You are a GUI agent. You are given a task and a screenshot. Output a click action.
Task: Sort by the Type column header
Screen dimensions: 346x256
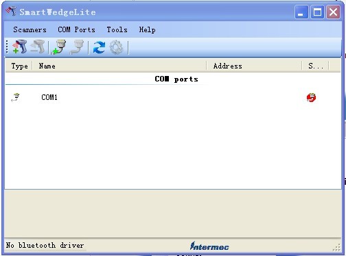19,66
